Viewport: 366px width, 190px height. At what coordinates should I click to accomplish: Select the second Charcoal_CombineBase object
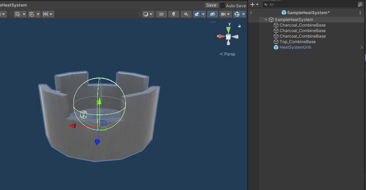click(x=302, y=31)
